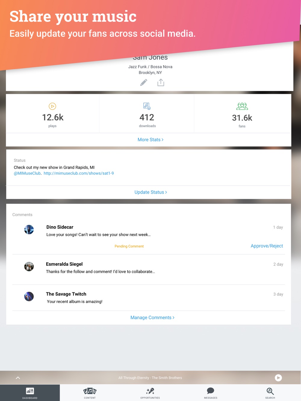Image resolution: width=301 pixels, height=401 pixels.
Task: Open the Search tab
Action: pyautogui.click(x=270, y=393)
